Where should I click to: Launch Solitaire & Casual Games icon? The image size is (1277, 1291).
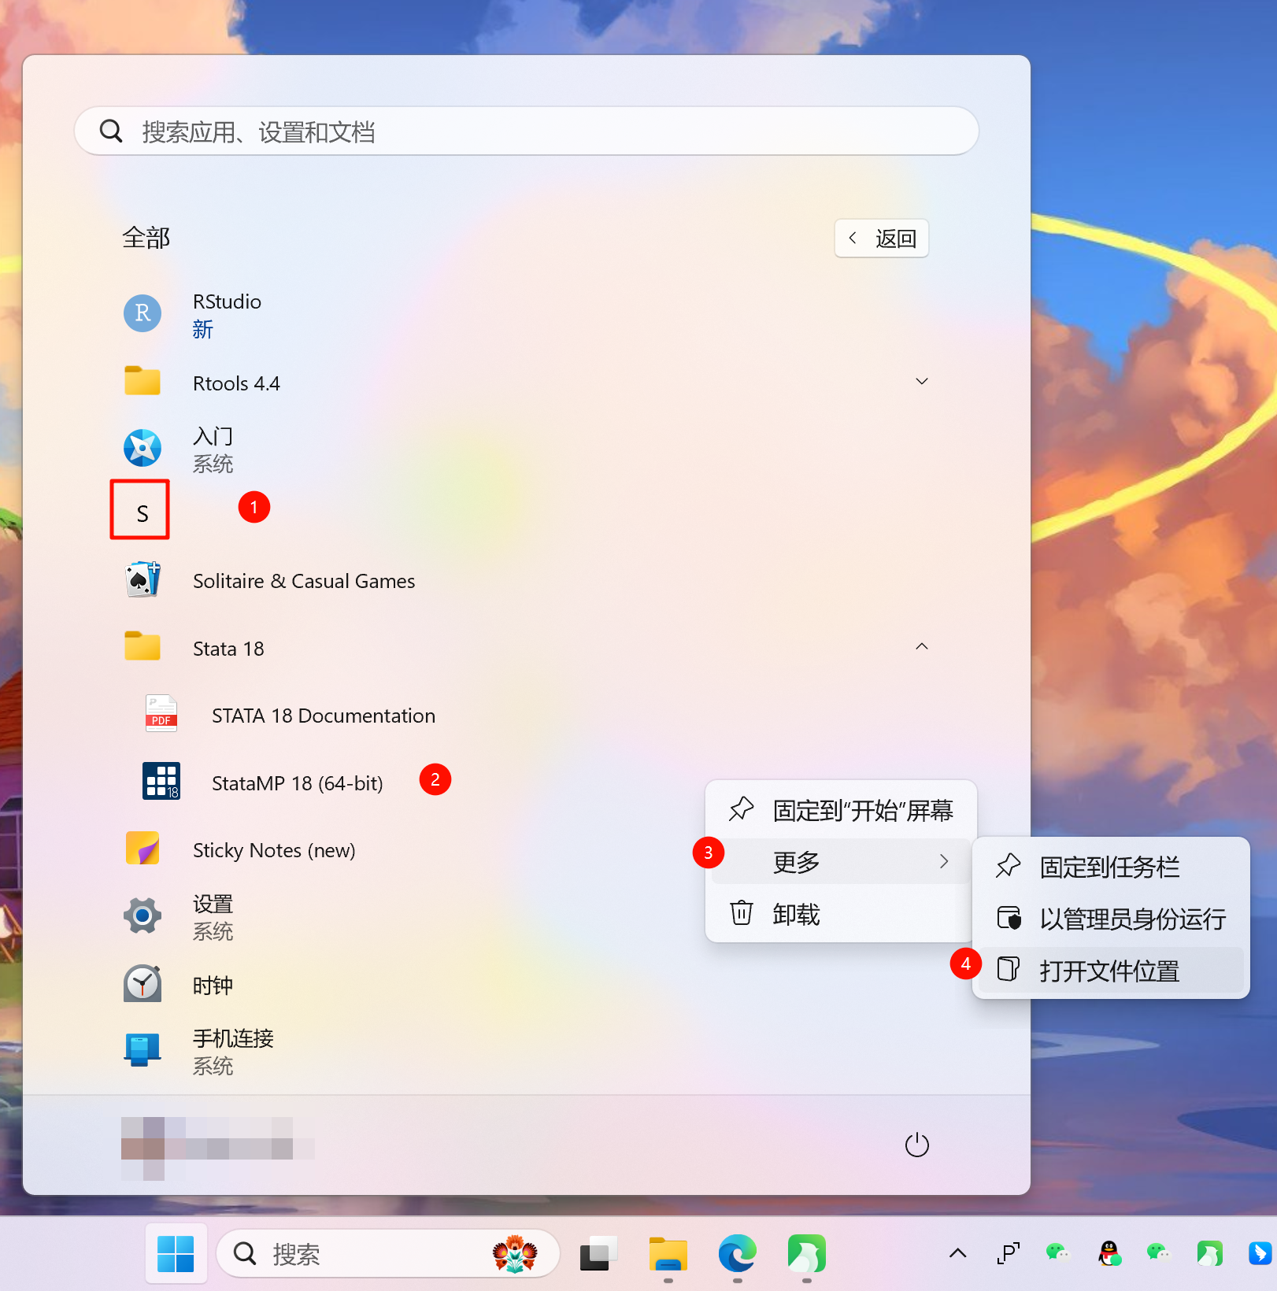pos(143,580)
